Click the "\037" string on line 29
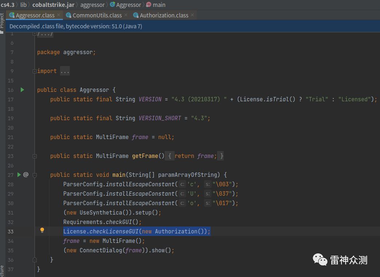Image resolution: width=380 pixels, height=277 pixels. 222,194
